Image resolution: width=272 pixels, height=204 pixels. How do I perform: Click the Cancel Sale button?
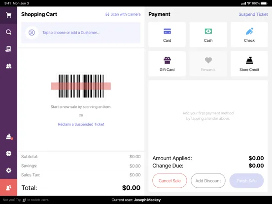[170, 180]
